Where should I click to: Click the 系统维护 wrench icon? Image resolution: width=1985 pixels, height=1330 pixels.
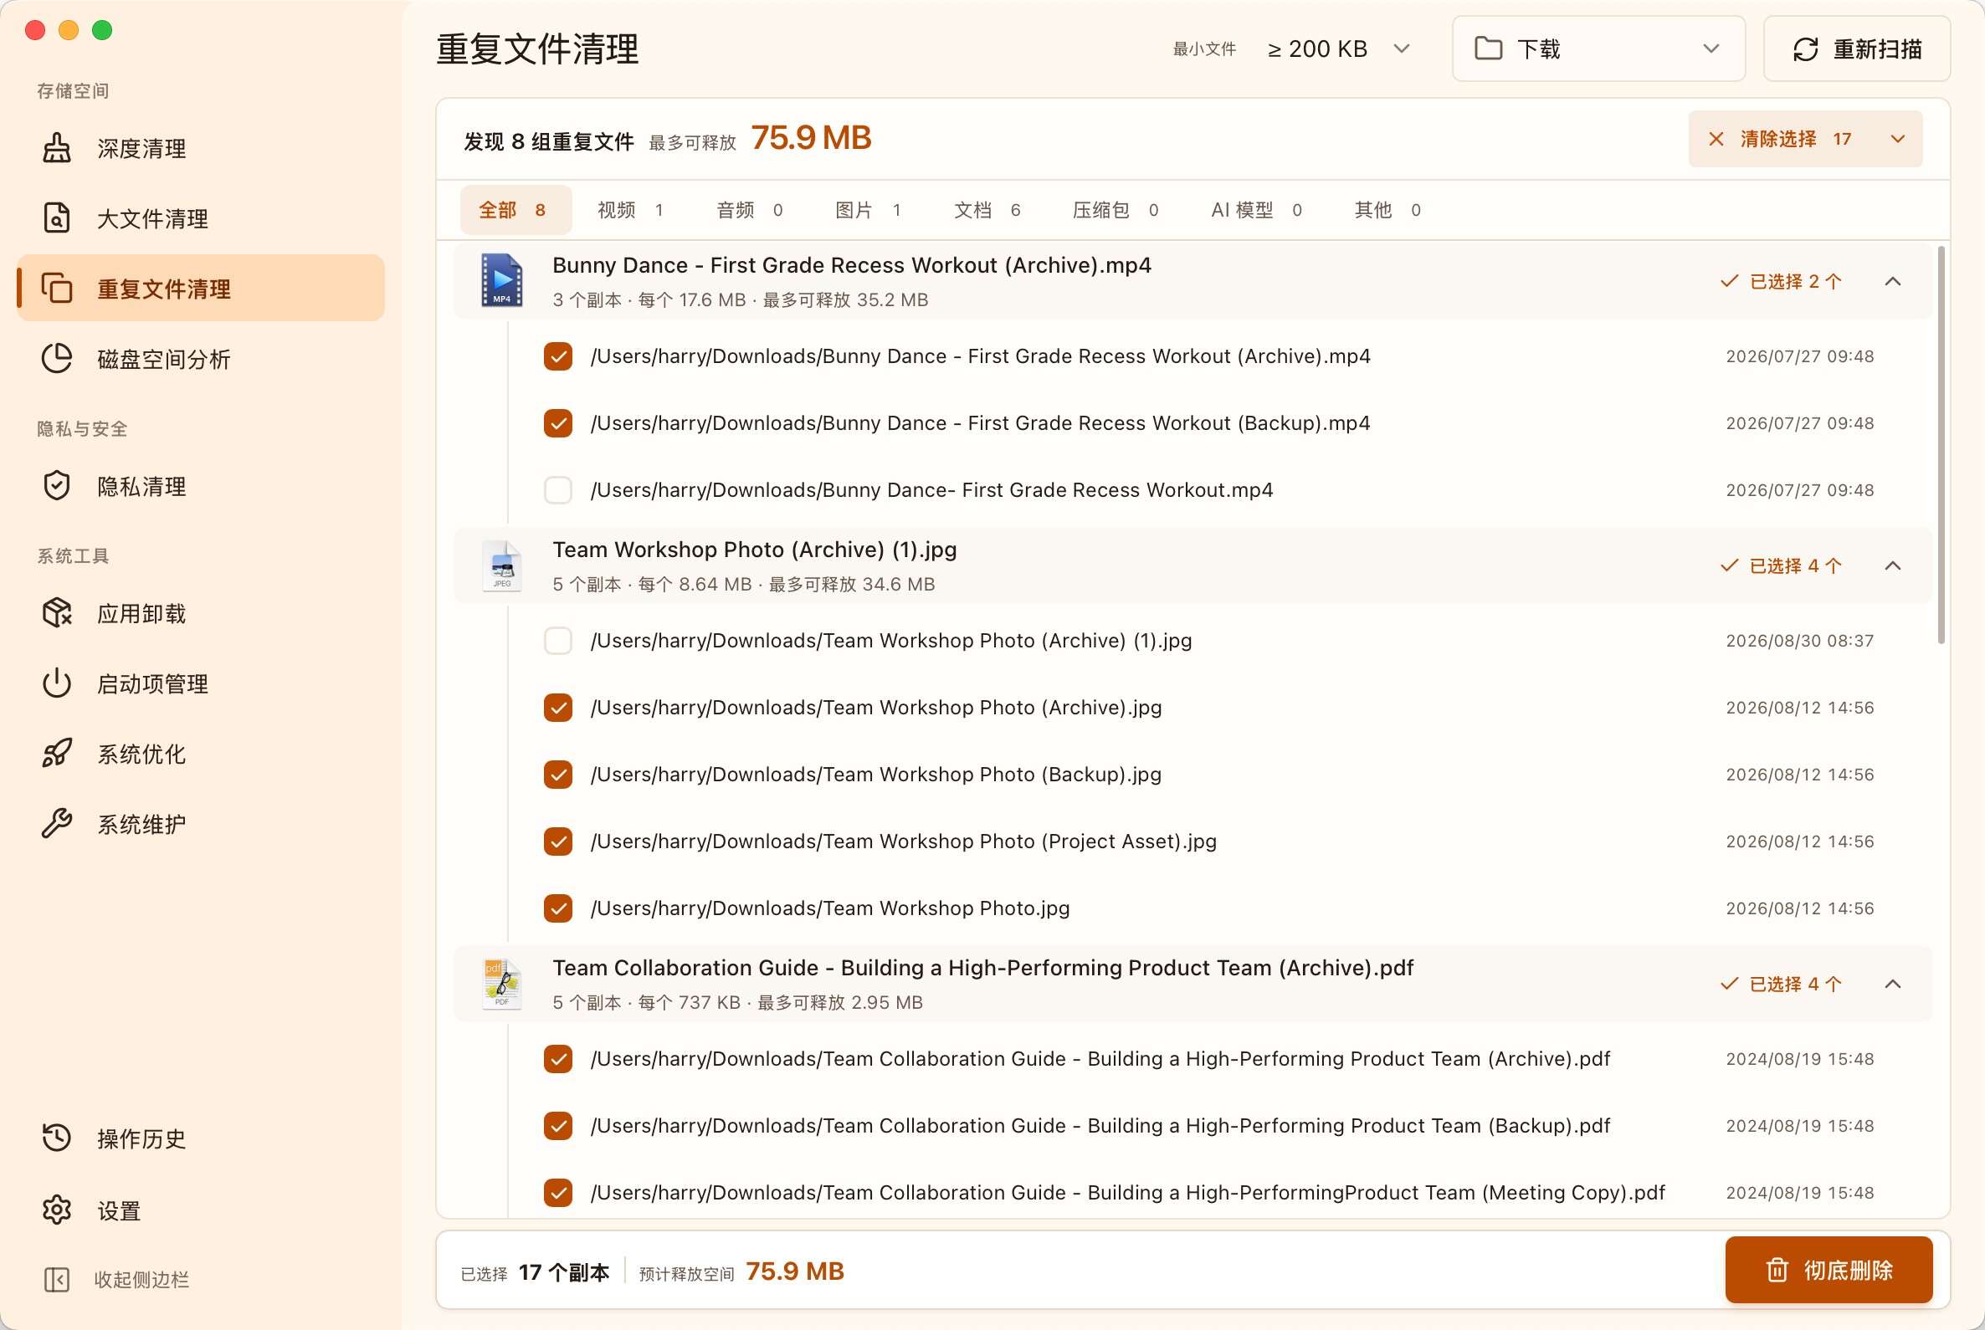(x=57, y=824)
